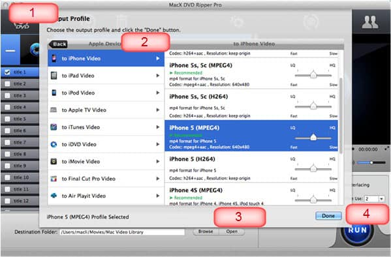Click the fullscreen expand icon by preview time
The width and height of the screenshot is (391, 257).
(386, 149)
